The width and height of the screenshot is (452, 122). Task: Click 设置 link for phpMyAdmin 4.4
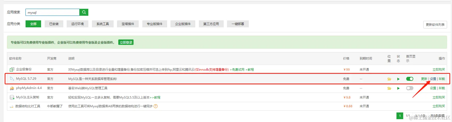[x=433, y=88]
